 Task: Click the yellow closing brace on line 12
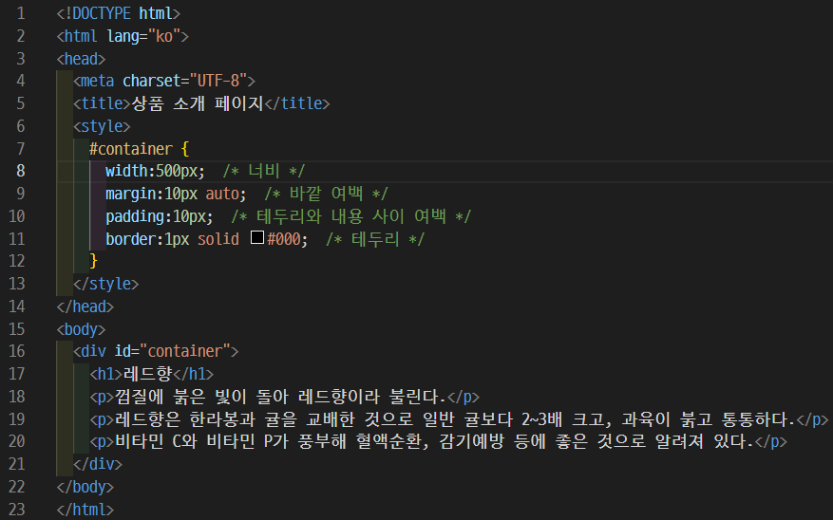click(94, 261)
